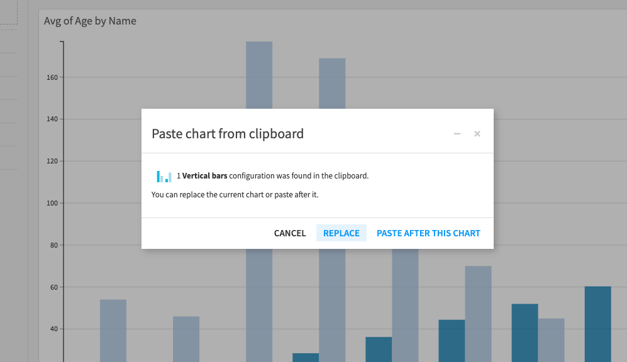Select the 'Avg of Age by Name' chart title
627x362 pixels.
point(90,21)
